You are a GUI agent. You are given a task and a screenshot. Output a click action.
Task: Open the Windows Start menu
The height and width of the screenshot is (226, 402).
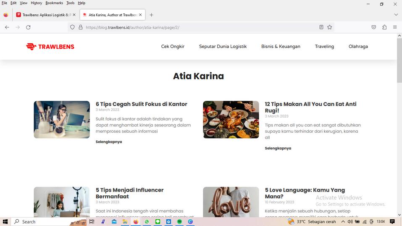tap(5, 222)
